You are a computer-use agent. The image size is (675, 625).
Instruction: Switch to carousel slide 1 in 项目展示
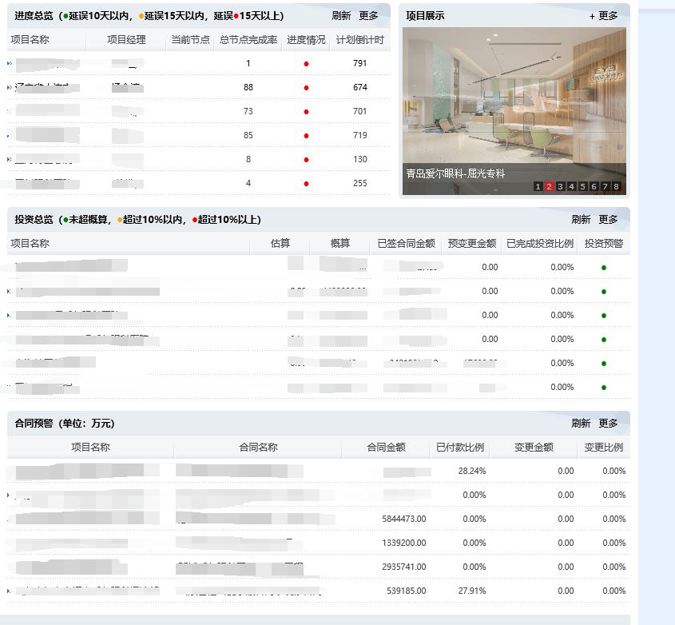[538, 187]
